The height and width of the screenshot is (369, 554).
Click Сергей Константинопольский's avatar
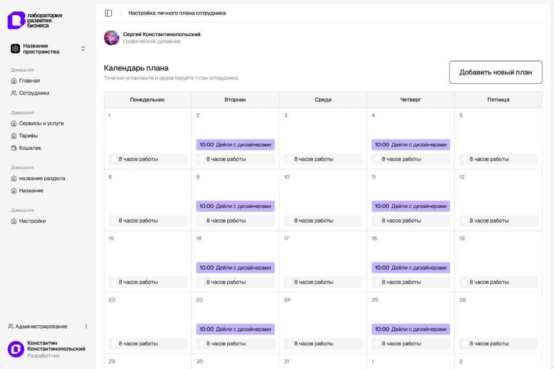pos(111,38)
